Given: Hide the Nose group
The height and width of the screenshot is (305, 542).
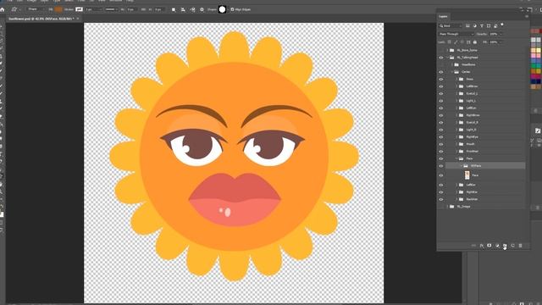Looking at the screenshot, I should pos(441,79).
